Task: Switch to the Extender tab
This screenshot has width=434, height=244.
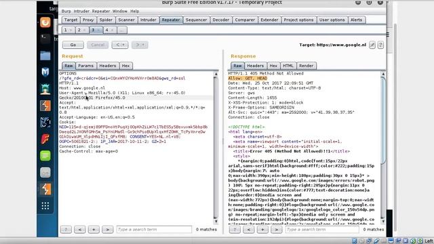Action: (x=269, y=20)
